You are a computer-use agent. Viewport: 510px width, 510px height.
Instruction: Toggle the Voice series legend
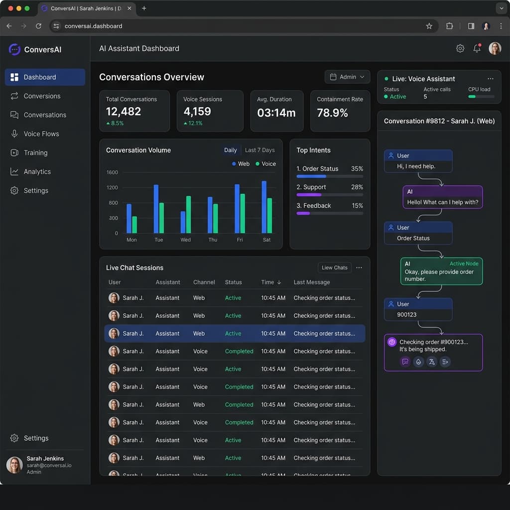pyautogui.click(x=266, y=164)
